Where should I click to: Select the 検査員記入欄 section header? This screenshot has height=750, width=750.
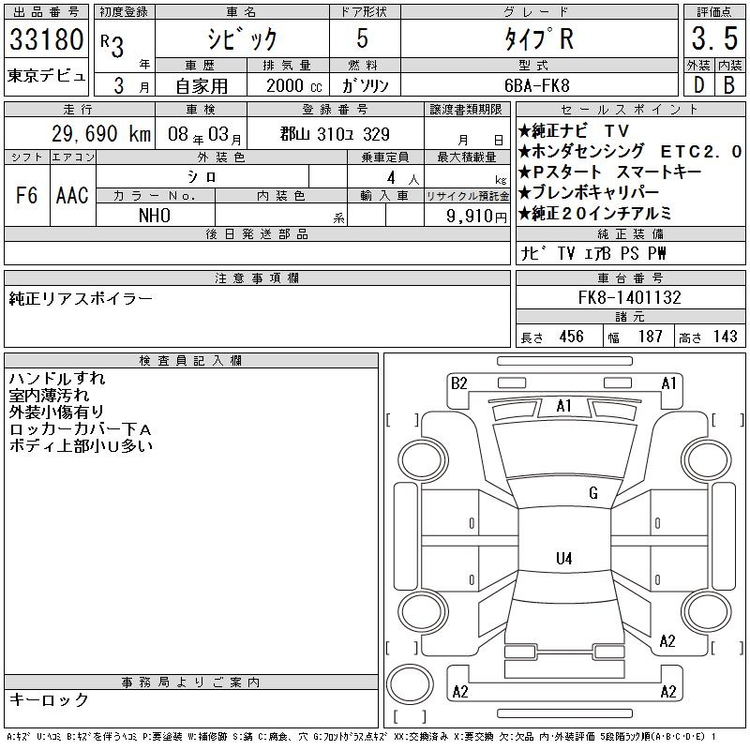(191, 361)
